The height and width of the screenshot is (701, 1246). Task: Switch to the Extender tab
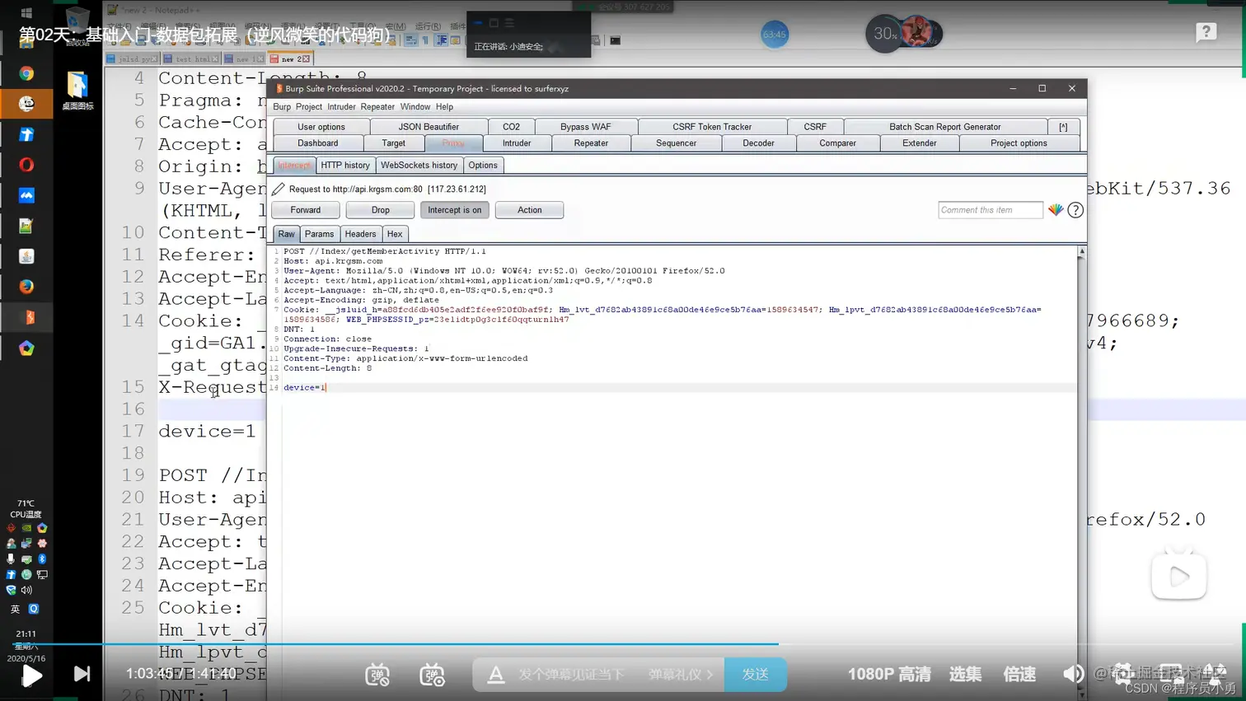[920, 143]
